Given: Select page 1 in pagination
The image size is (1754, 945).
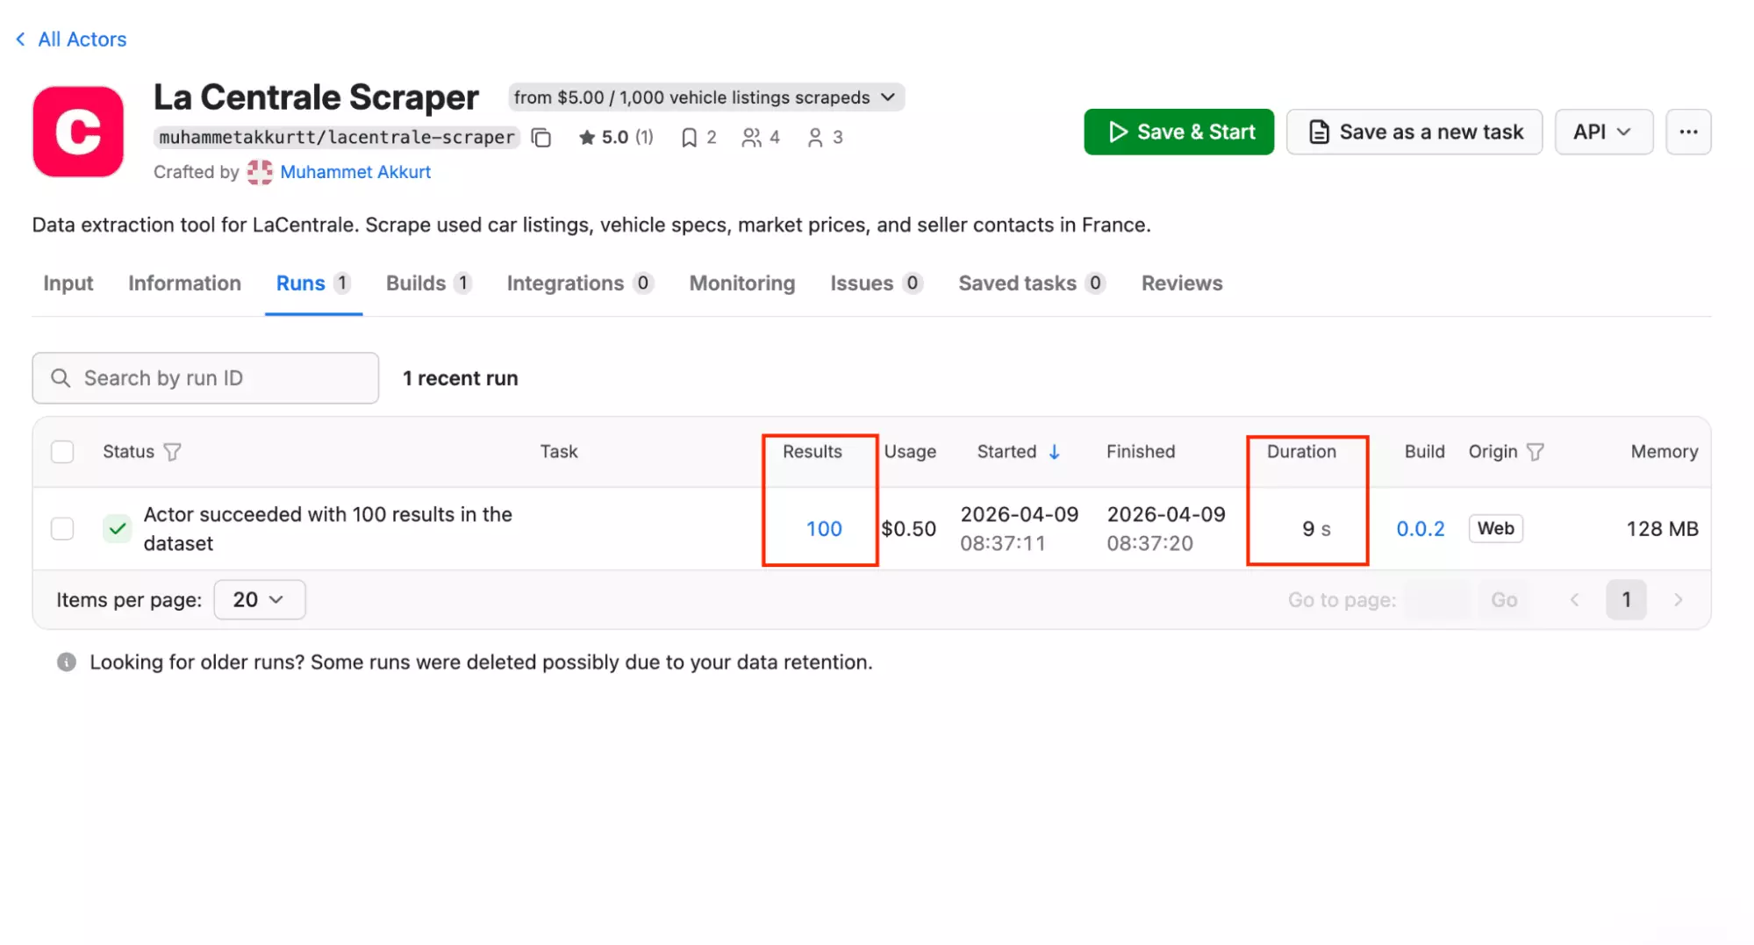Looking at the screenshot, I should (x=1626, y=600).
